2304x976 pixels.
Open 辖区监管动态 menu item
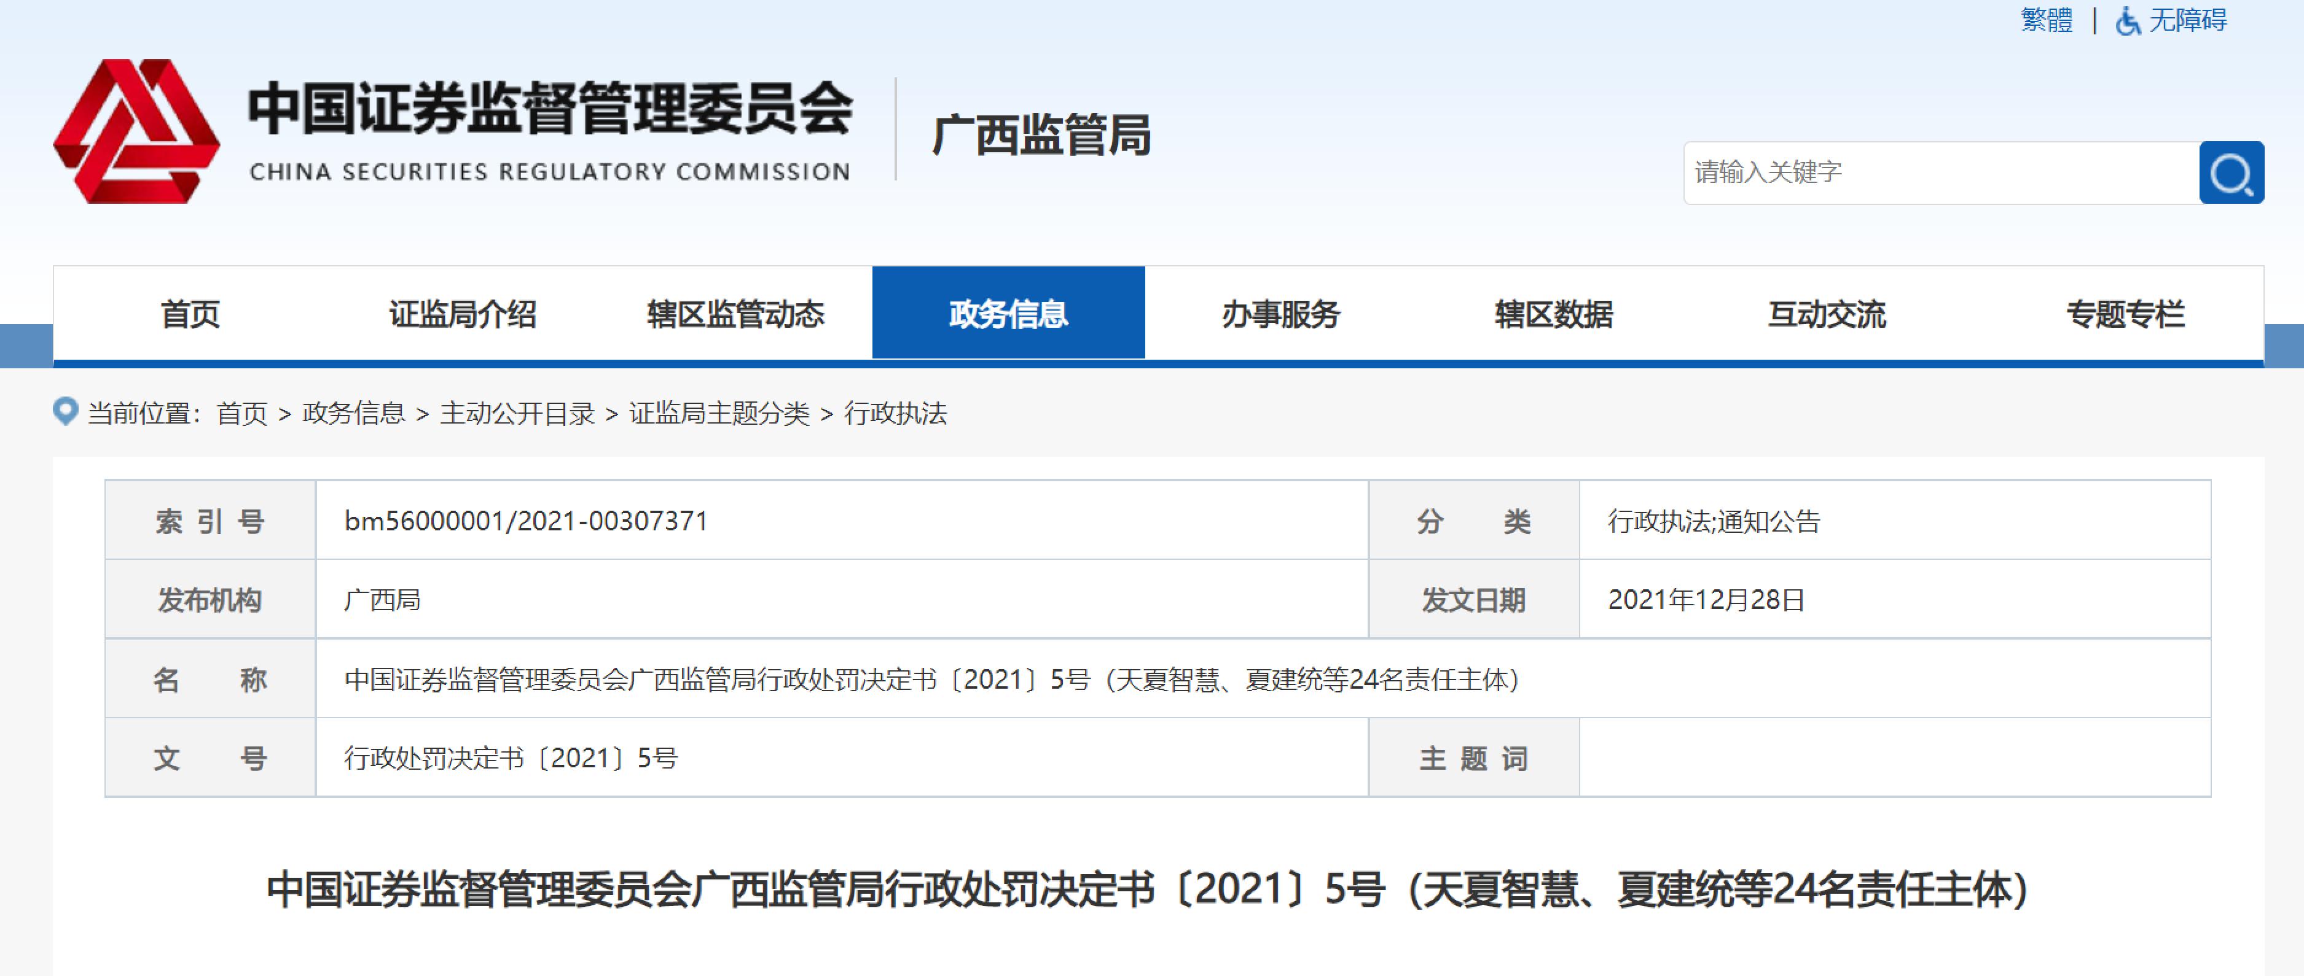735,314
